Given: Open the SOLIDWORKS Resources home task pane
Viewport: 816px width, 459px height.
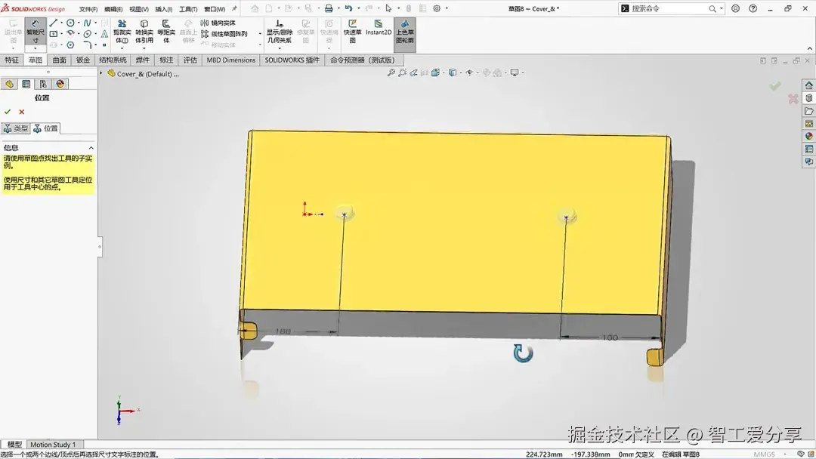Looking at the screenshot, I should (x=808, y=85).
